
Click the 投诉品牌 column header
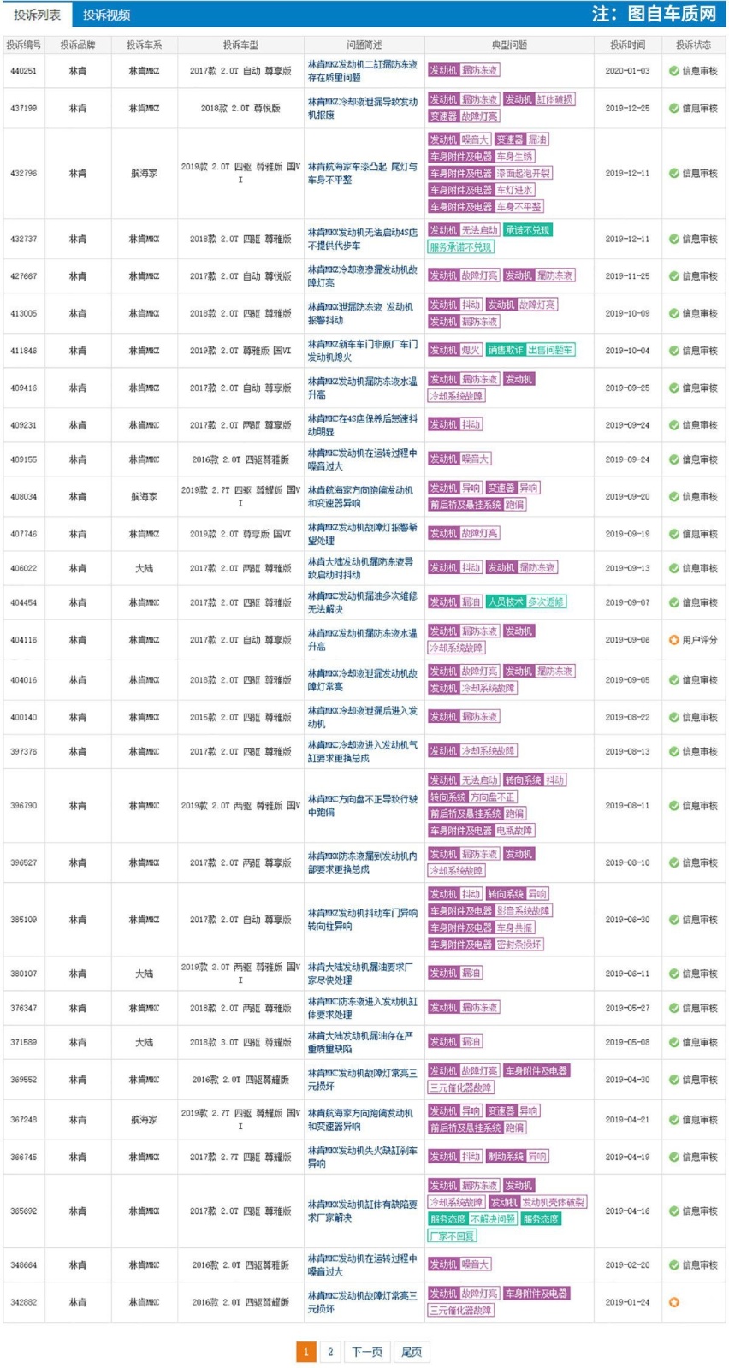pos(78,45)
